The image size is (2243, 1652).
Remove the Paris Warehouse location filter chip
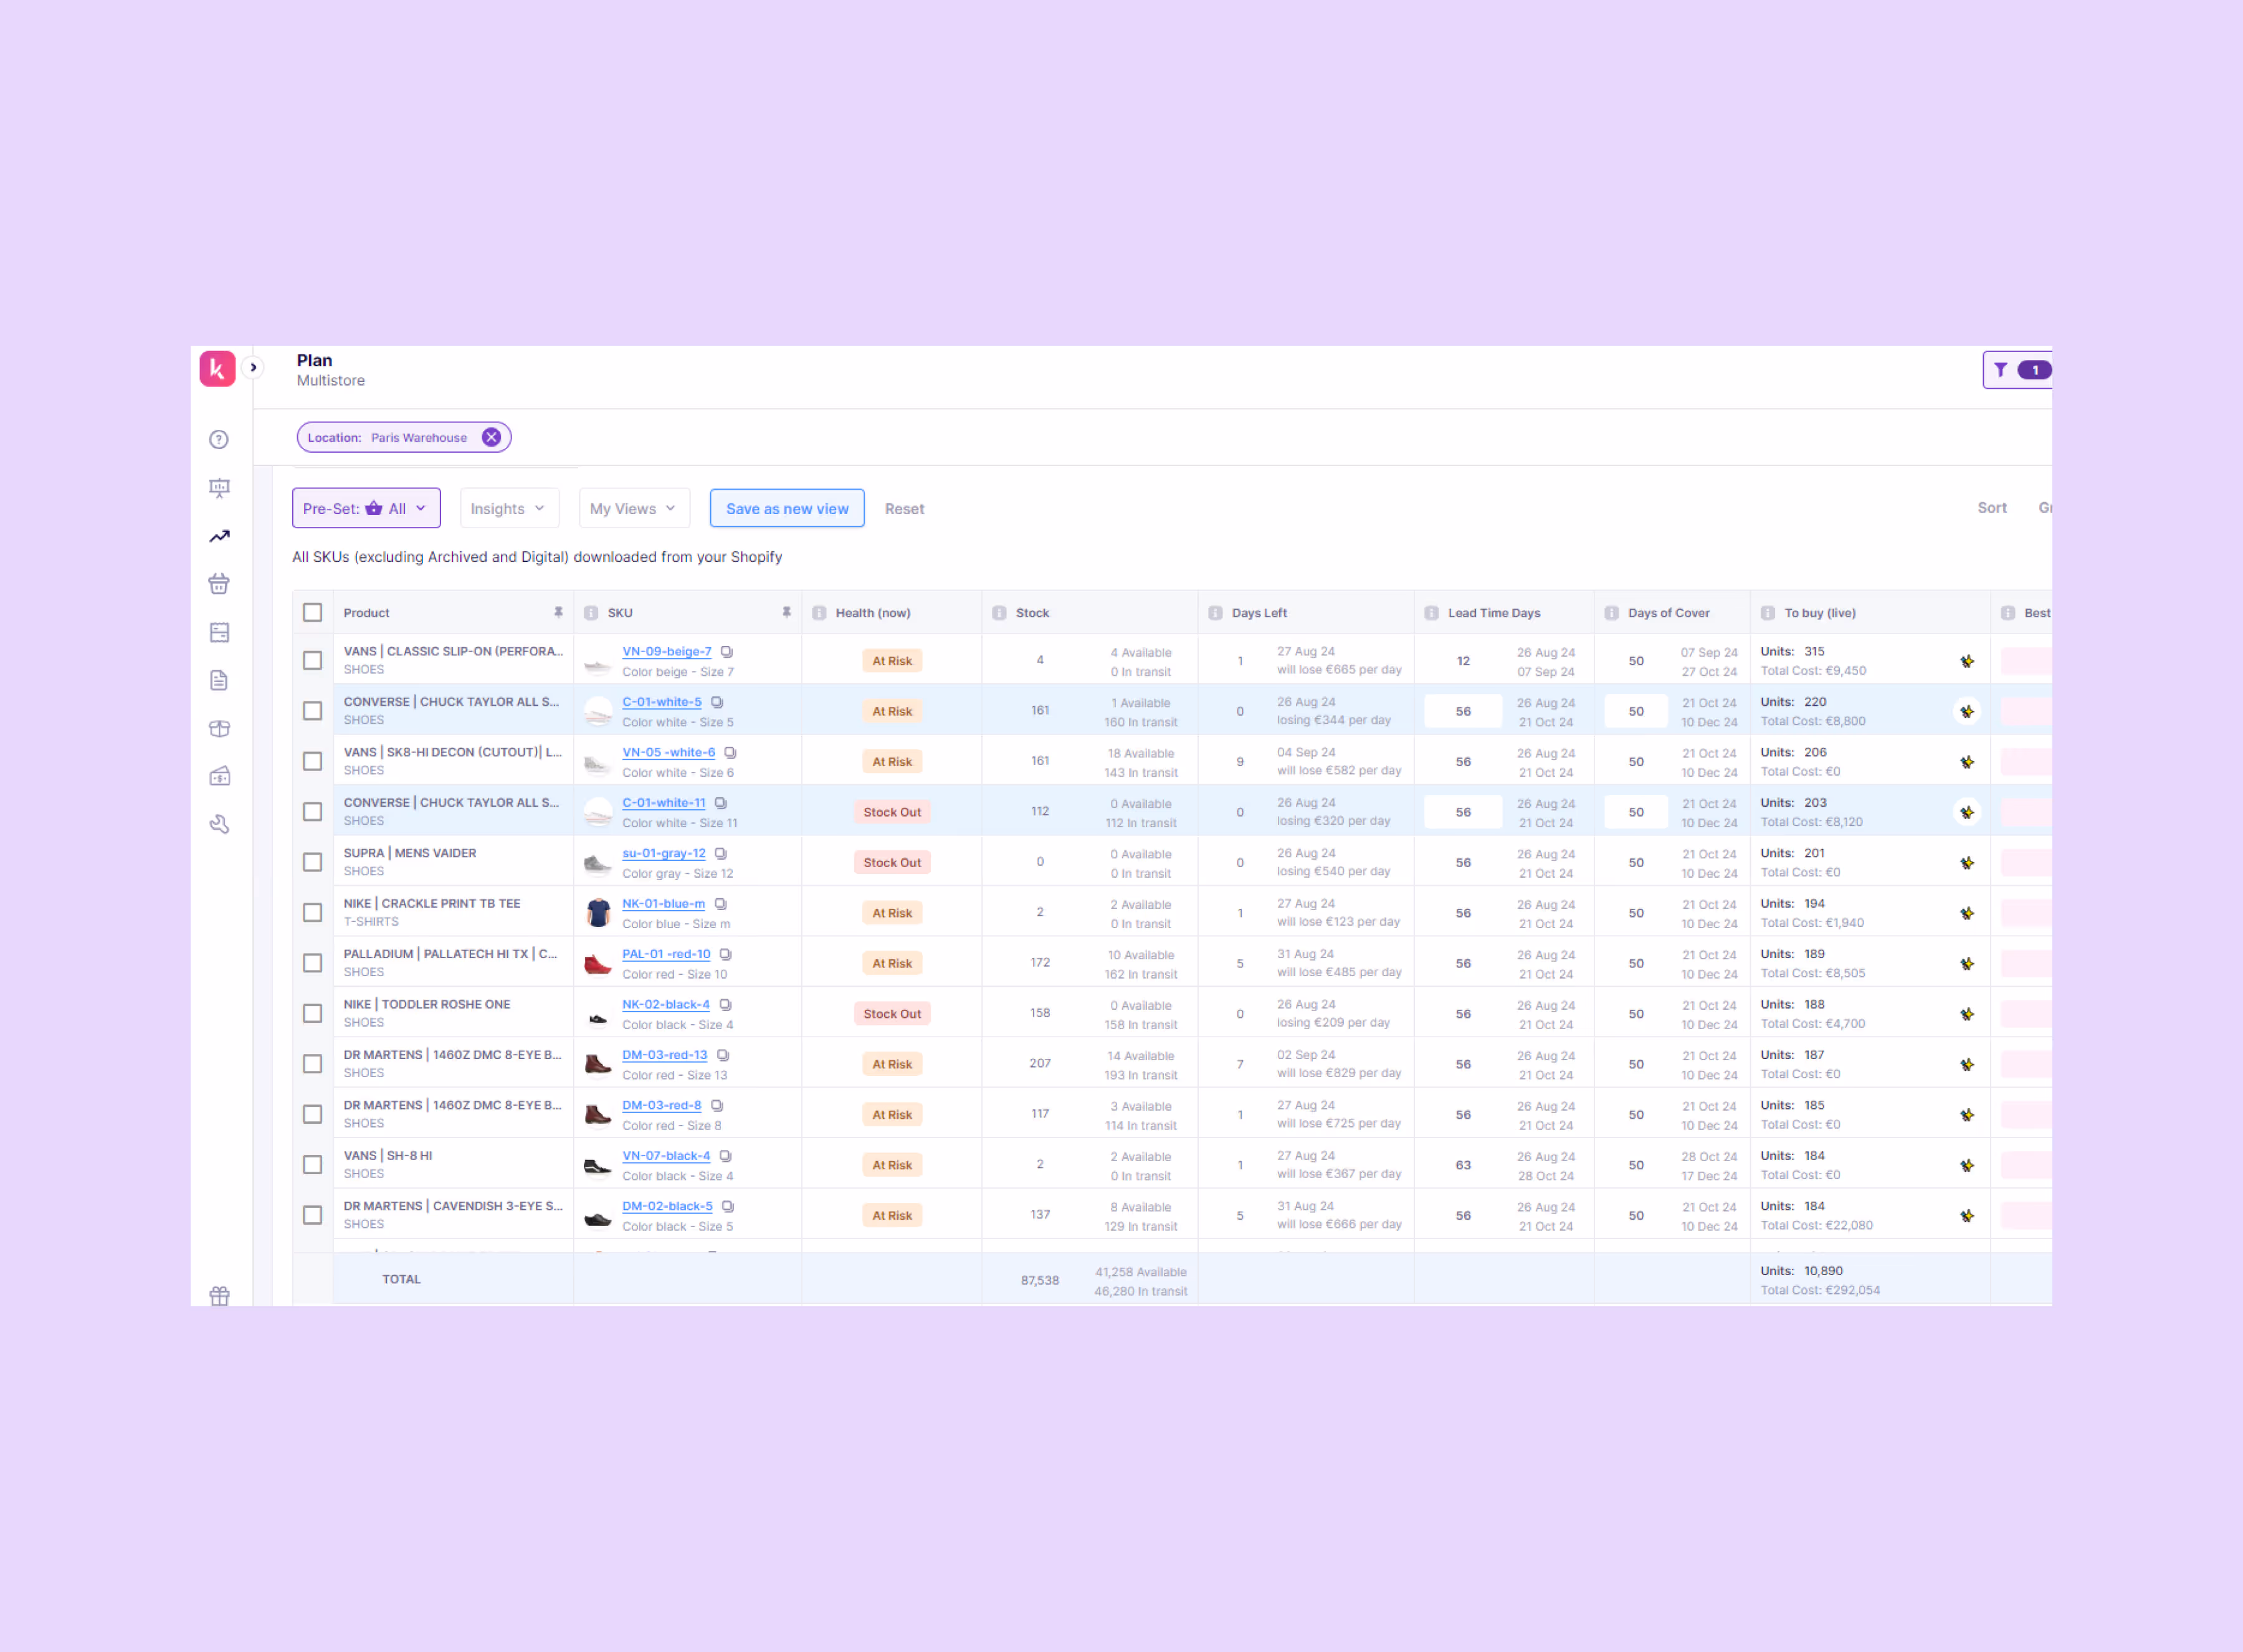coord(491,437)
